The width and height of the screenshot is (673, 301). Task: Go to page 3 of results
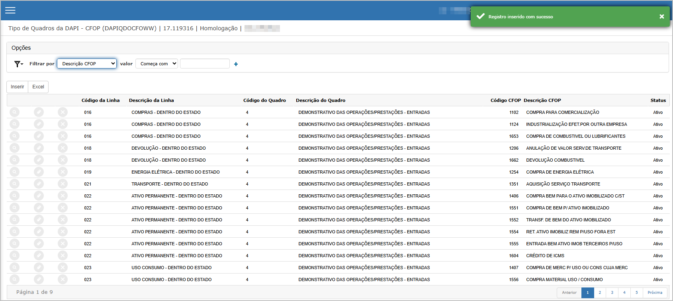612,293
